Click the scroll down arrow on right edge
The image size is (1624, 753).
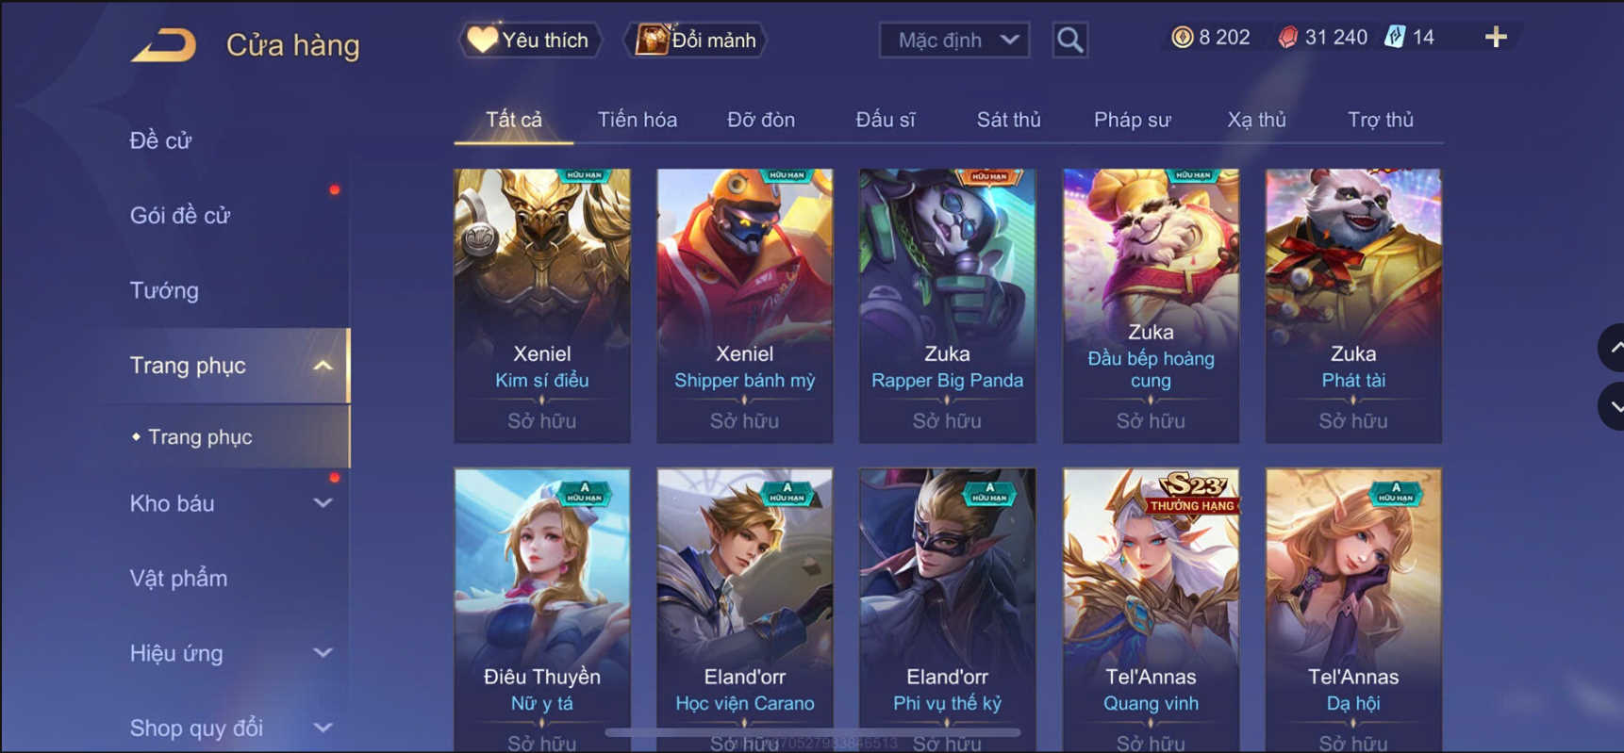(1614, 407)
